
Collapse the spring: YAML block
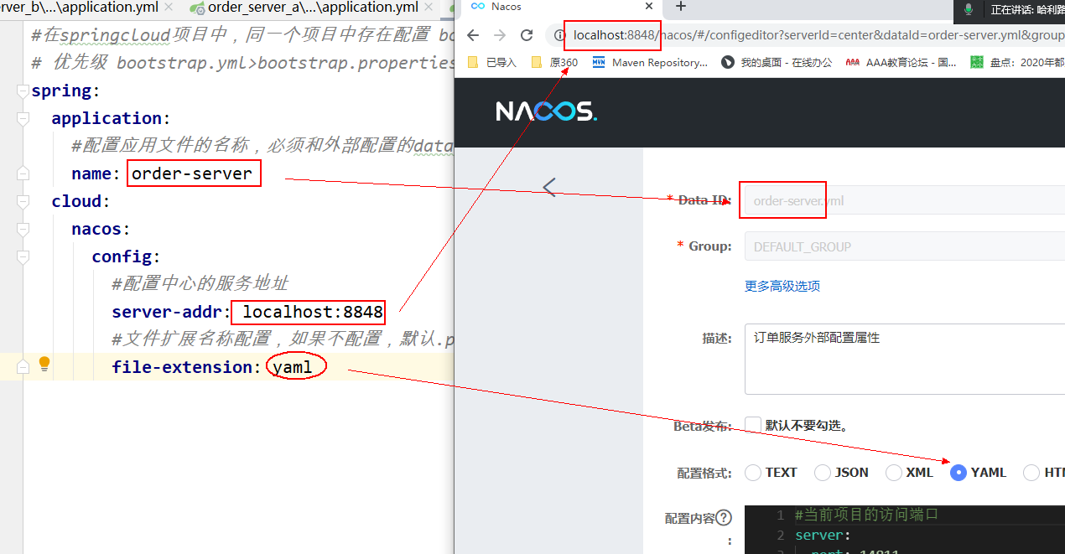[23, 91]
